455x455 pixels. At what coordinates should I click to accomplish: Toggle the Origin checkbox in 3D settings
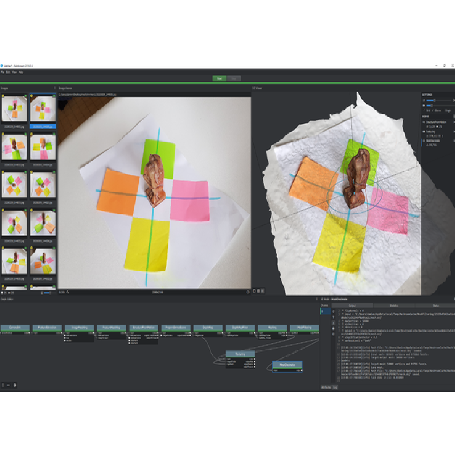[x=446, y=110]
